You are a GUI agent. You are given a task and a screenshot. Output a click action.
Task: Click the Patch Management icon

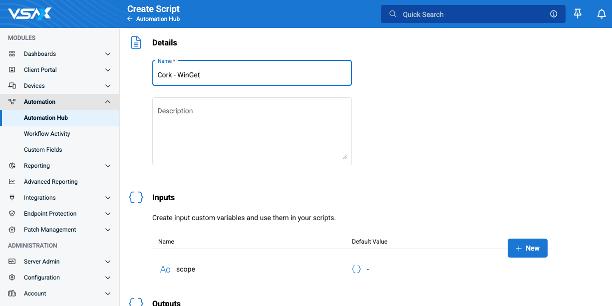click(12, 230)
